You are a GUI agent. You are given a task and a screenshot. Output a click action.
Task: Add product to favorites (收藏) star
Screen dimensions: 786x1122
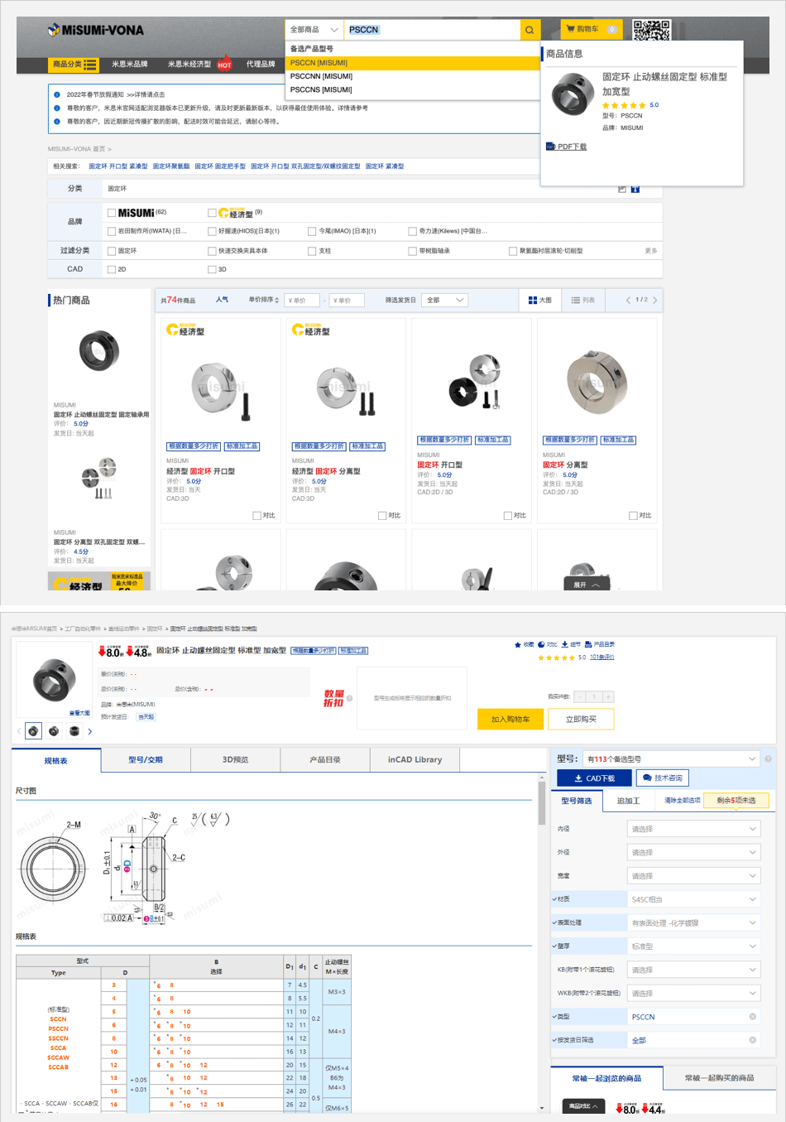coord(518,644)
